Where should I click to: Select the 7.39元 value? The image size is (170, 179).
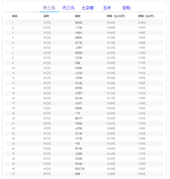coord(142,138)
